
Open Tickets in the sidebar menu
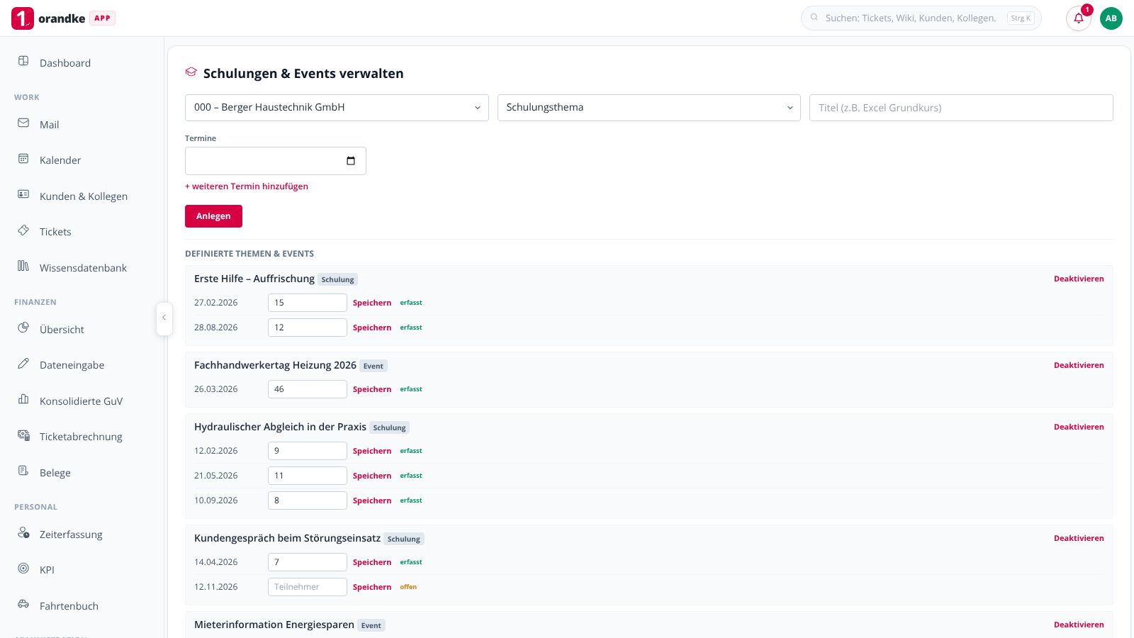tap(55, 232)
